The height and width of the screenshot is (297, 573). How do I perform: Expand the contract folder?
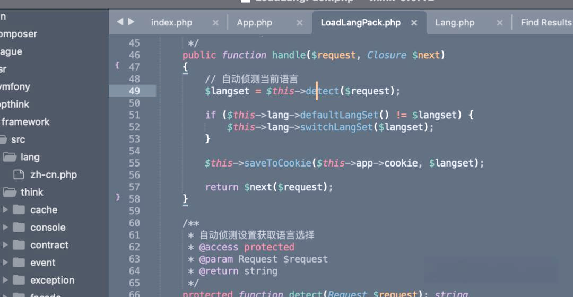(x=5, y=245)
